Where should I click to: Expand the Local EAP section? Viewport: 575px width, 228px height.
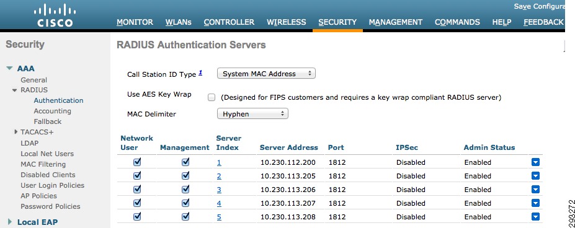click(10, 222)
